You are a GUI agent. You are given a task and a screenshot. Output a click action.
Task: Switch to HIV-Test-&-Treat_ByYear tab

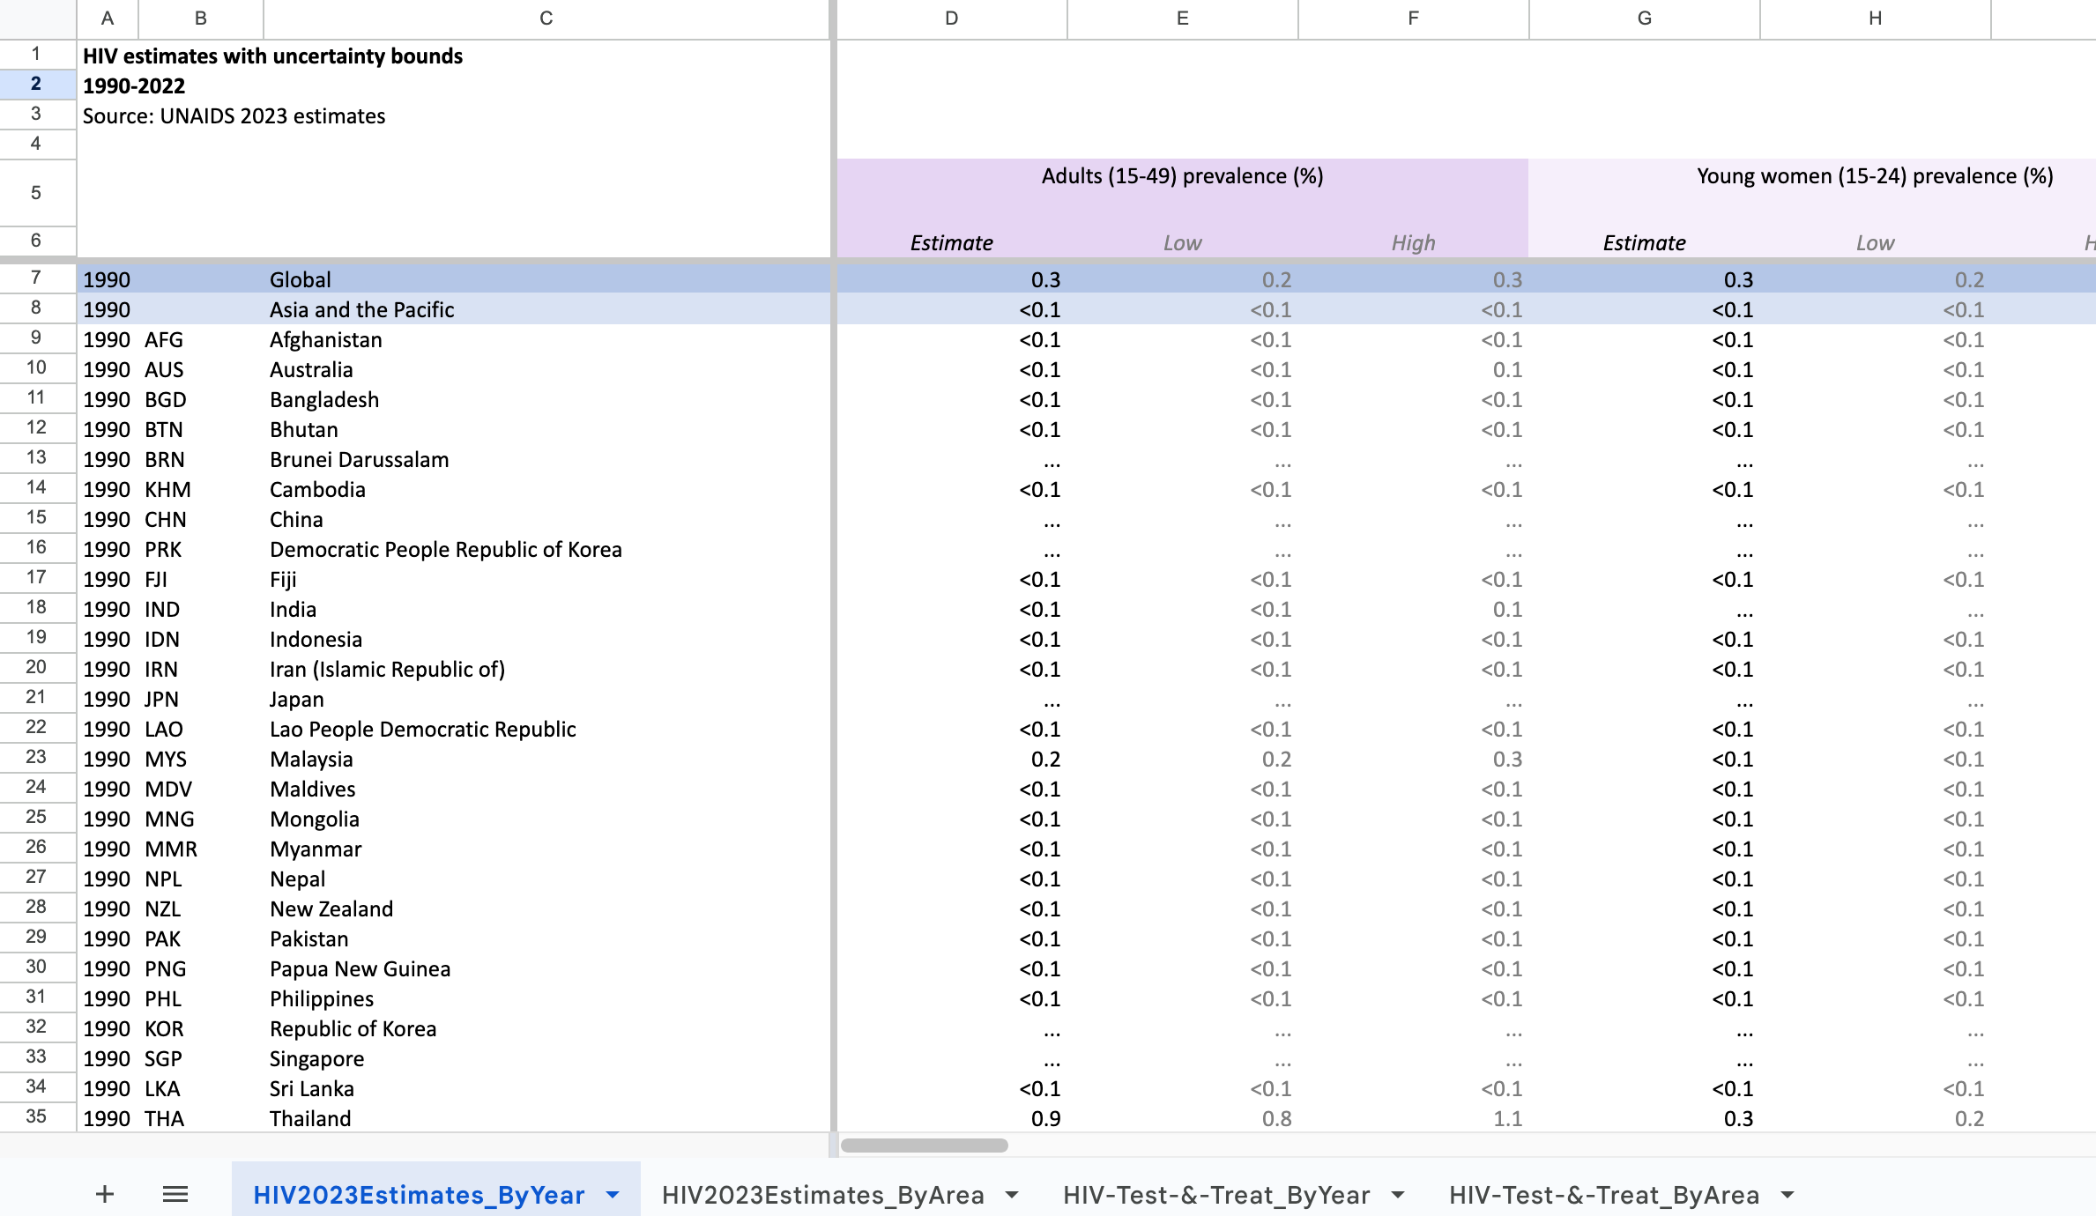click(1216, 1195)
